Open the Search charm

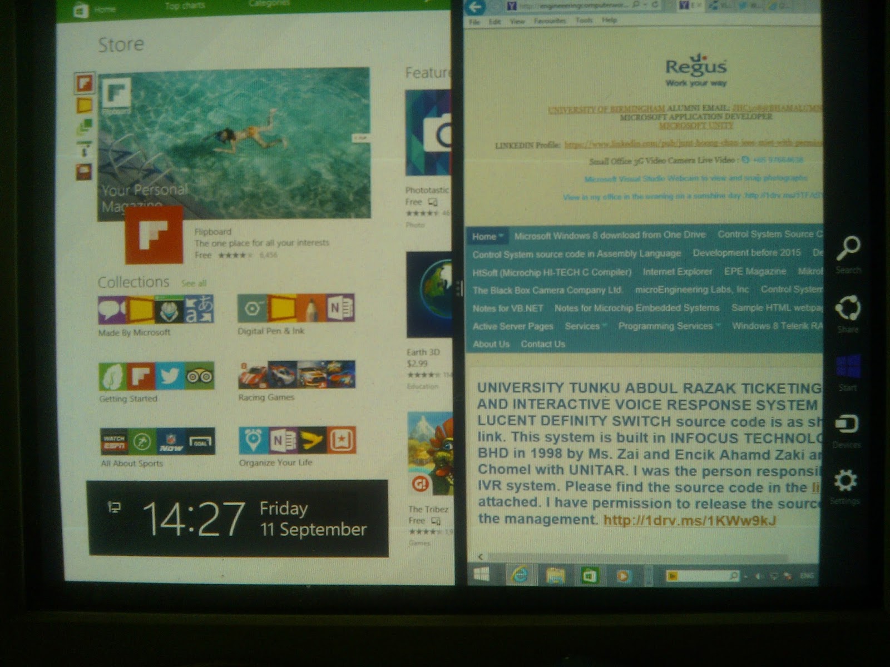click(848, 255)
